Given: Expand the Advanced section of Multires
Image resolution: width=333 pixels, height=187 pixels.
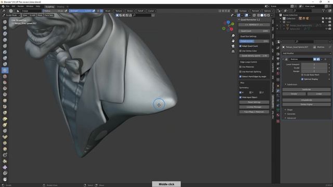Looking at the screenshot, I should 291,118.
